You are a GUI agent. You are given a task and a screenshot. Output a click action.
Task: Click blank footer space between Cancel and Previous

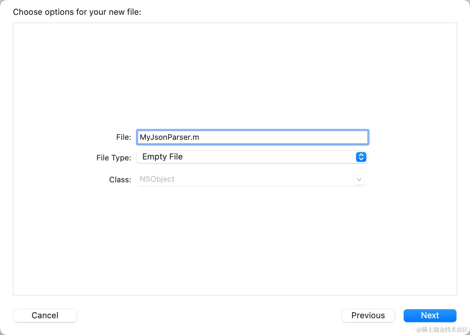pyautogui.click(x=209, y=315)
